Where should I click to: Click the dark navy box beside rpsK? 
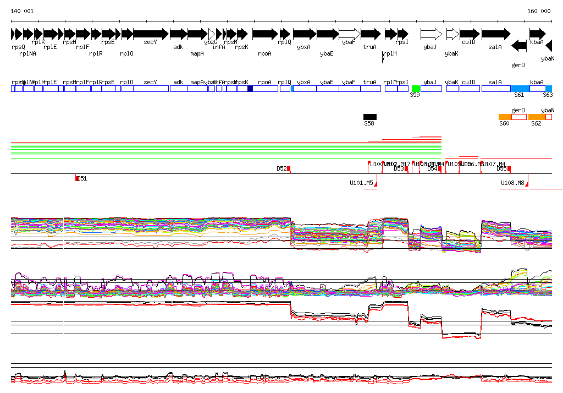click(250, 89)
